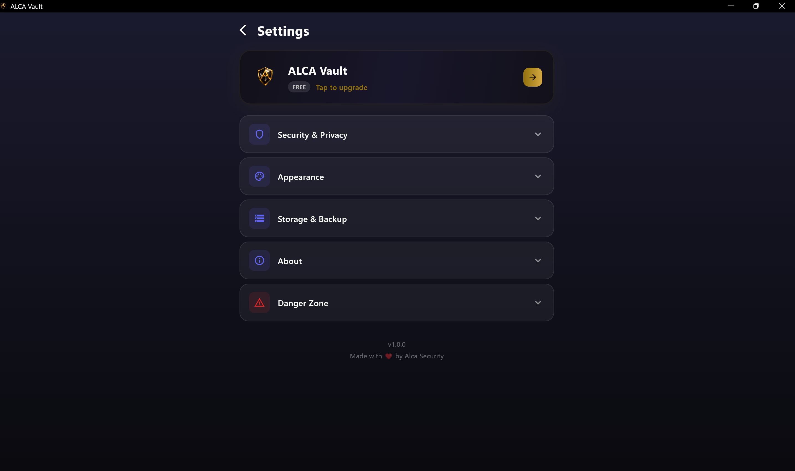This screenshot has width=795, height=471.
Task: Click the back arrow beside Settings
Action: click(x=243, y=30)
